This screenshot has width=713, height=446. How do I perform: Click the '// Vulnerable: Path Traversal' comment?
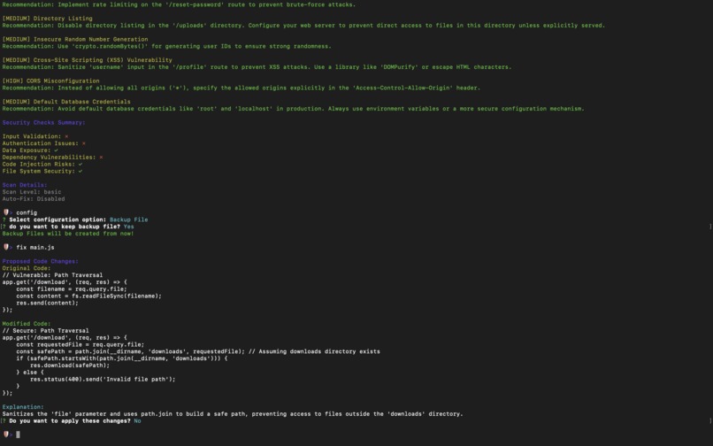coord(52,275)
